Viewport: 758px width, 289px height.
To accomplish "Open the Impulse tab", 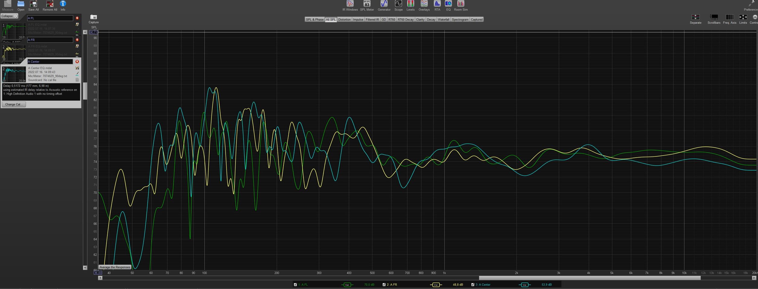I will 358,20.
